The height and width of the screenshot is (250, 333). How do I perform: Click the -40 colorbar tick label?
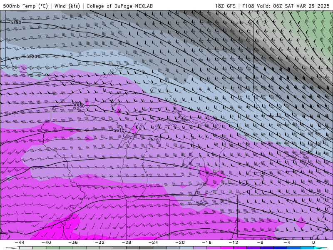[x=46, y=242]
